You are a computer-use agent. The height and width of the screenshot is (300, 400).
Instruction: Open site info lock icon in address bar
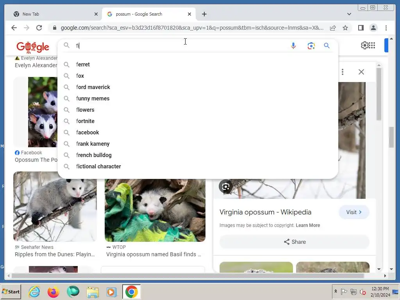(54, 28)
